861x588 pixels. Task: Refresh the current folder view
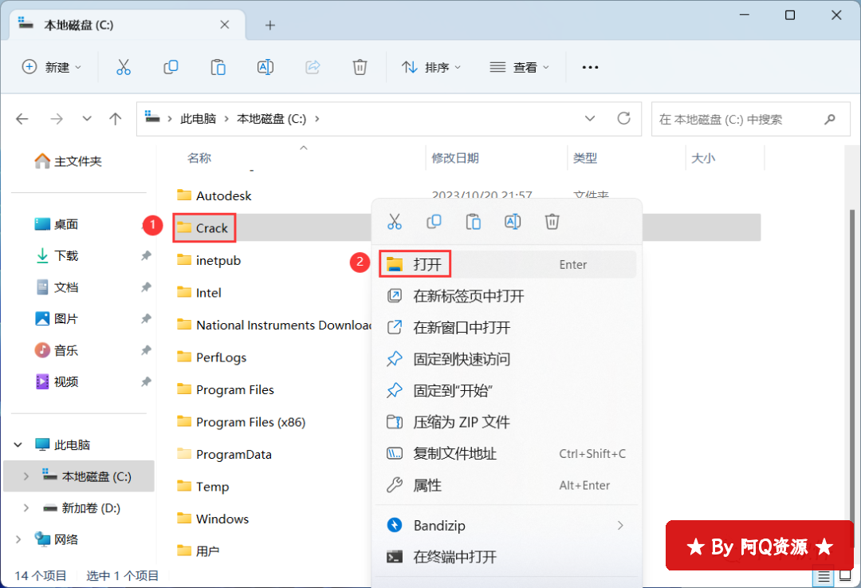click(624, 119)
